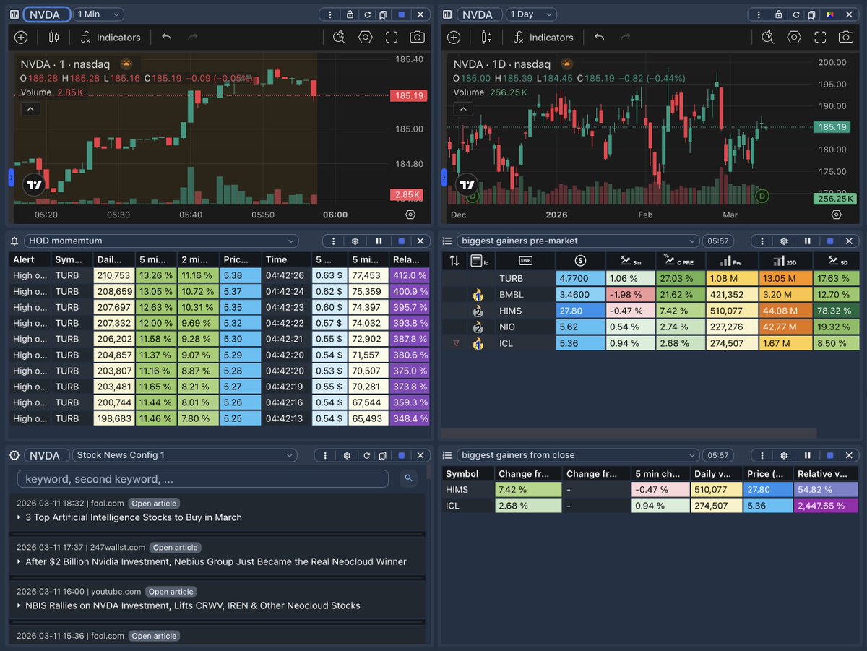The width and height of the screenshot is (867, 651).
Task: Open hexagon chart settings in 1 Day chart
Action: click(x=794, y=38)
